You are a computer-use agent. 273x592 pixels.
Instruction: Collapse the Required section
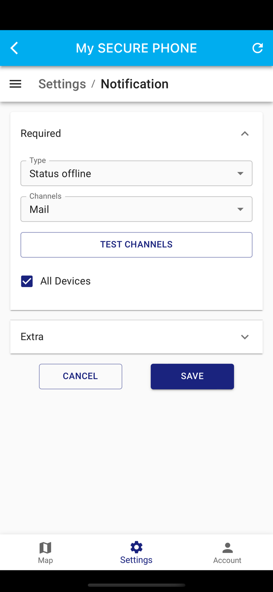[245, 133]
